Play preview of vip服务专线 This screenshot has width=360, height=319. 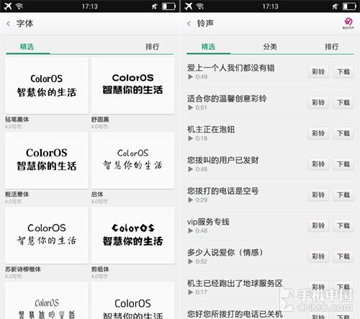click(x=191, y=230)
